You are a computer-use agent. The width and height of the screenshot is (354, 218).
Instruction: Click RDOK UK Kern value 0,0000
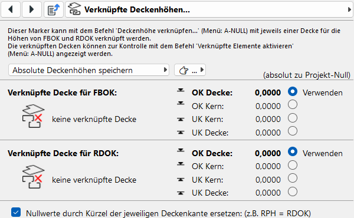pos(268,180)
